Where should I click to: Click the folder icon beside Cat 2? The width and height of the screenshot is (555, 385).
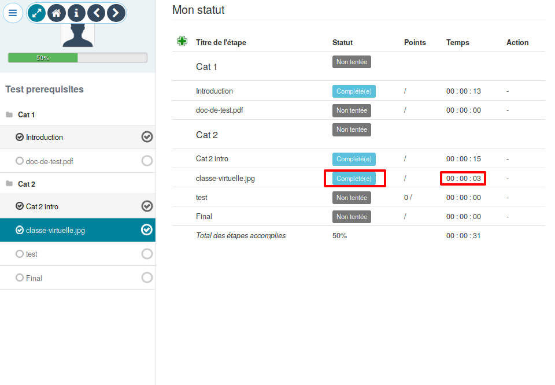[x=10, y=184]
